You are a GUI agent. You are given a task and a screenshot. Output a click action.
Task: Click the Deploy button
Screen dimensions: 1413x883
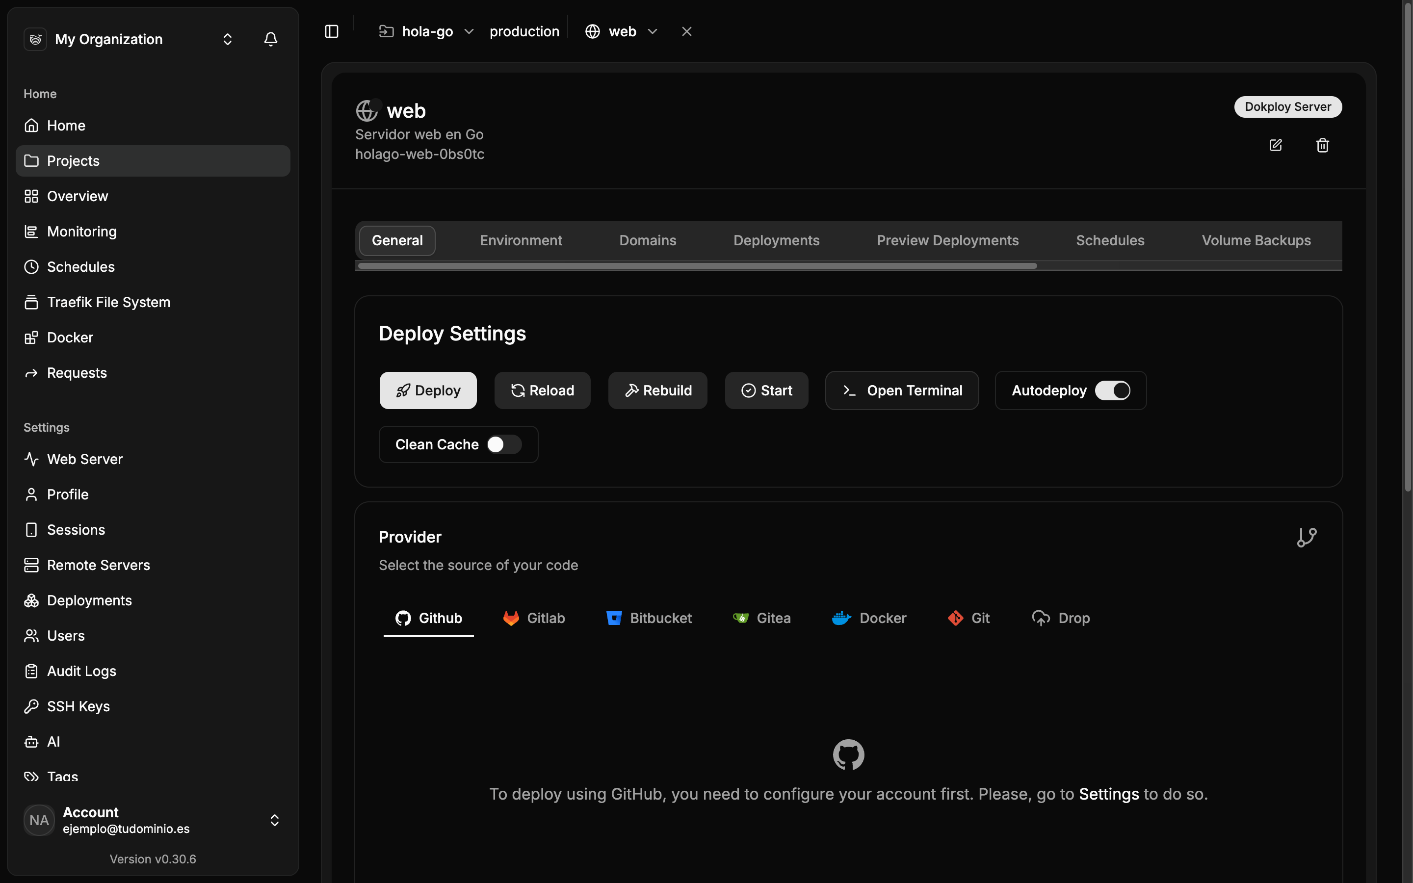428,390
